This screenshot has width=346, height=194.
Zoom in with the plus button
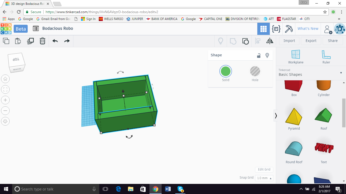pyautogui.click(x=5, y=100)
